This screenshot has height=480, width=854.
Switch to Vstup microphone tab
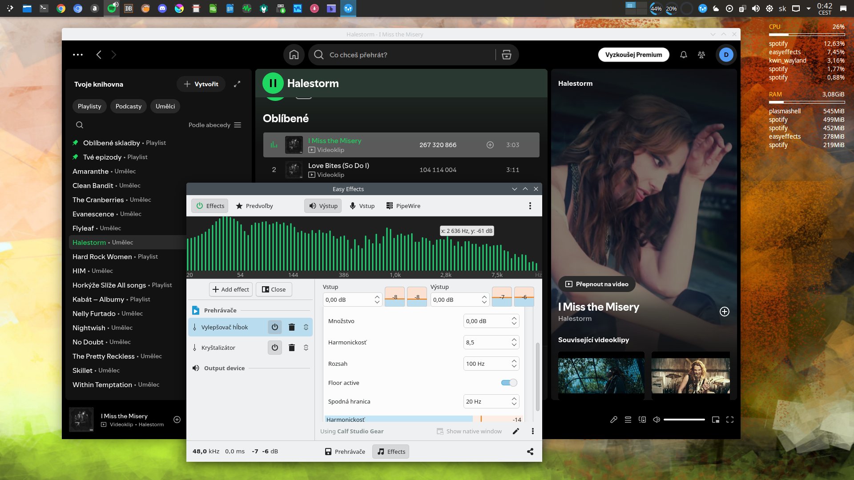click(362, 206)
